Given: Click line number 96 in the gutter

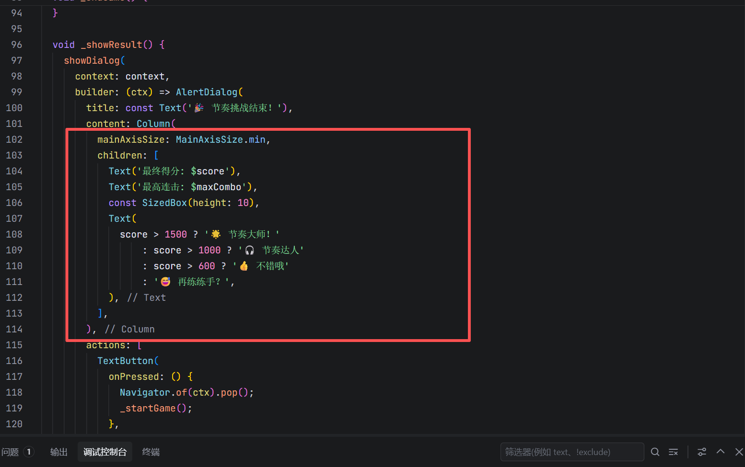Looking at the screenshot, I should 17,45.
